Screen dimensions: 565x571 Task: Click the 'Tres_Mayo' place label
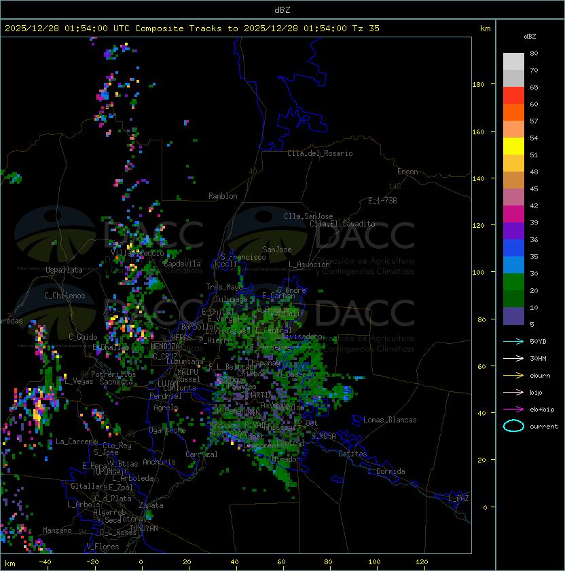(224, 287)
